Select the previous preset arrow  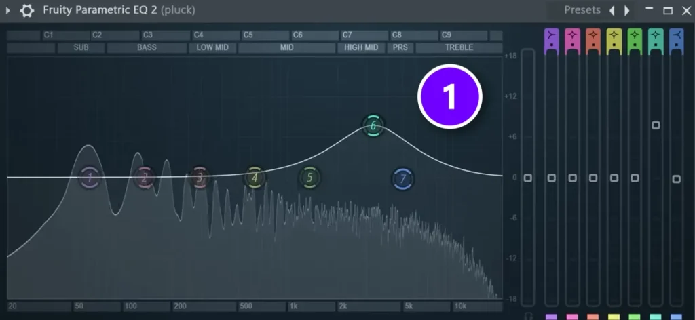(612, 10)
